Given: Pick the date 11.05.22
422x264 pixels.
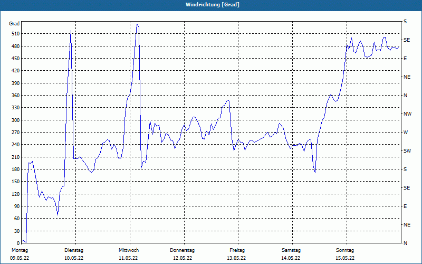Looking at the screenshot, I should click(x=128, y=258).
